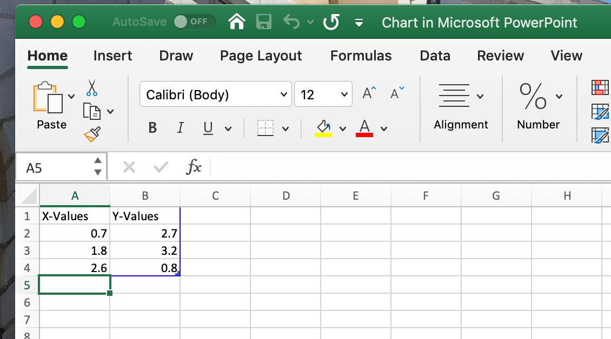Switch to the Formulas ribbon tab

pos(361,56)
